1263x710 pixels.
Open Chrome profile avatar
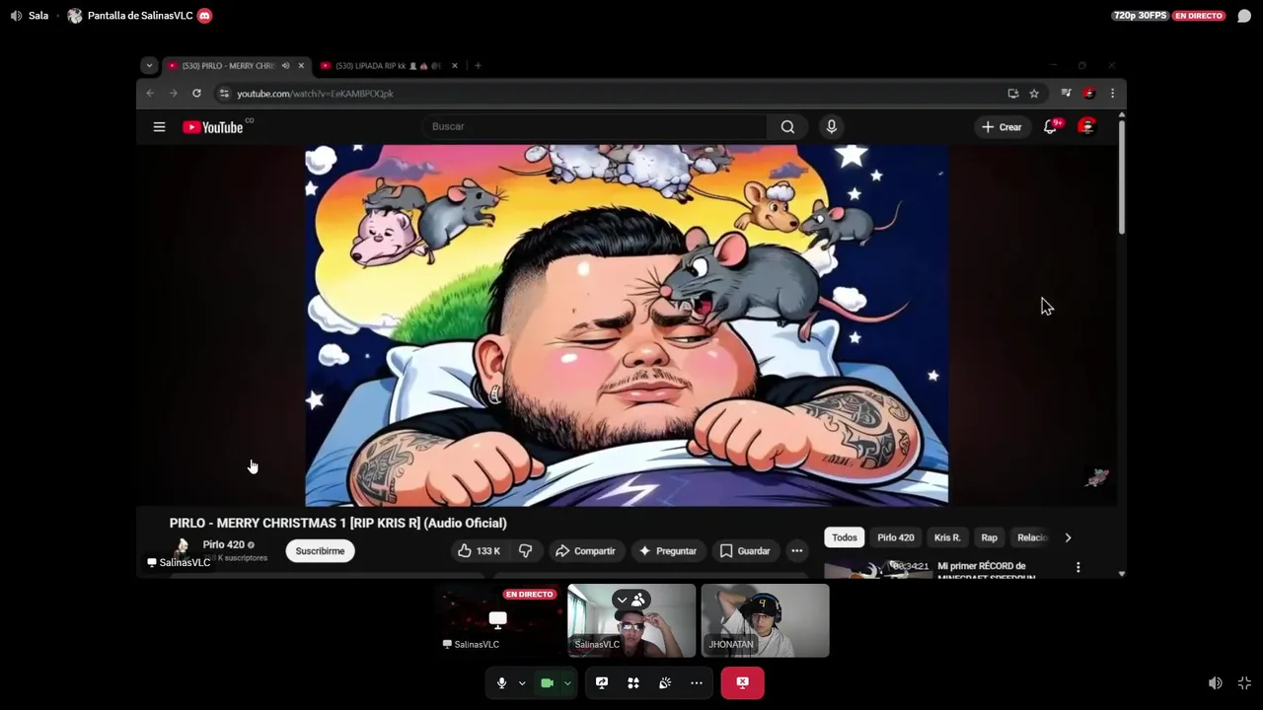[1088, 94]
